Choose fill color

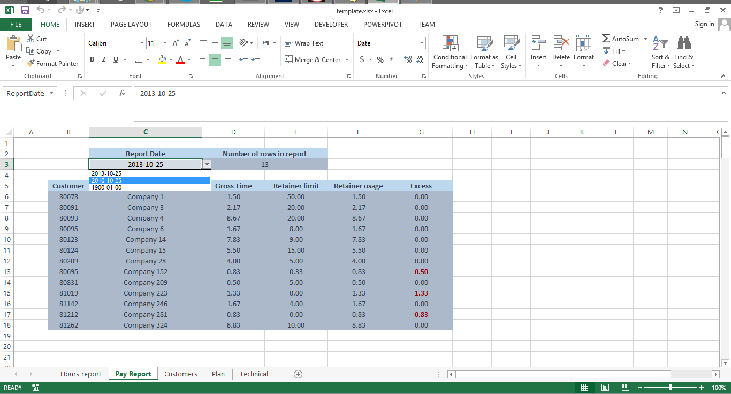coord(162,59)
